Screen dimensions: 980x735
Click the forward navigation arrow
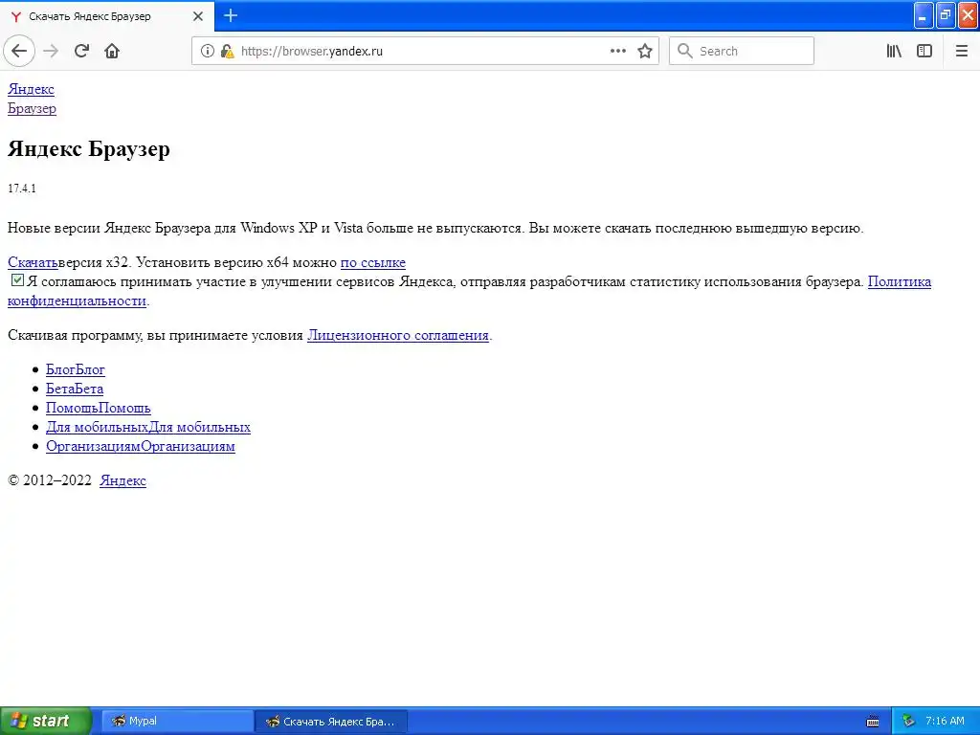point(52,52)
